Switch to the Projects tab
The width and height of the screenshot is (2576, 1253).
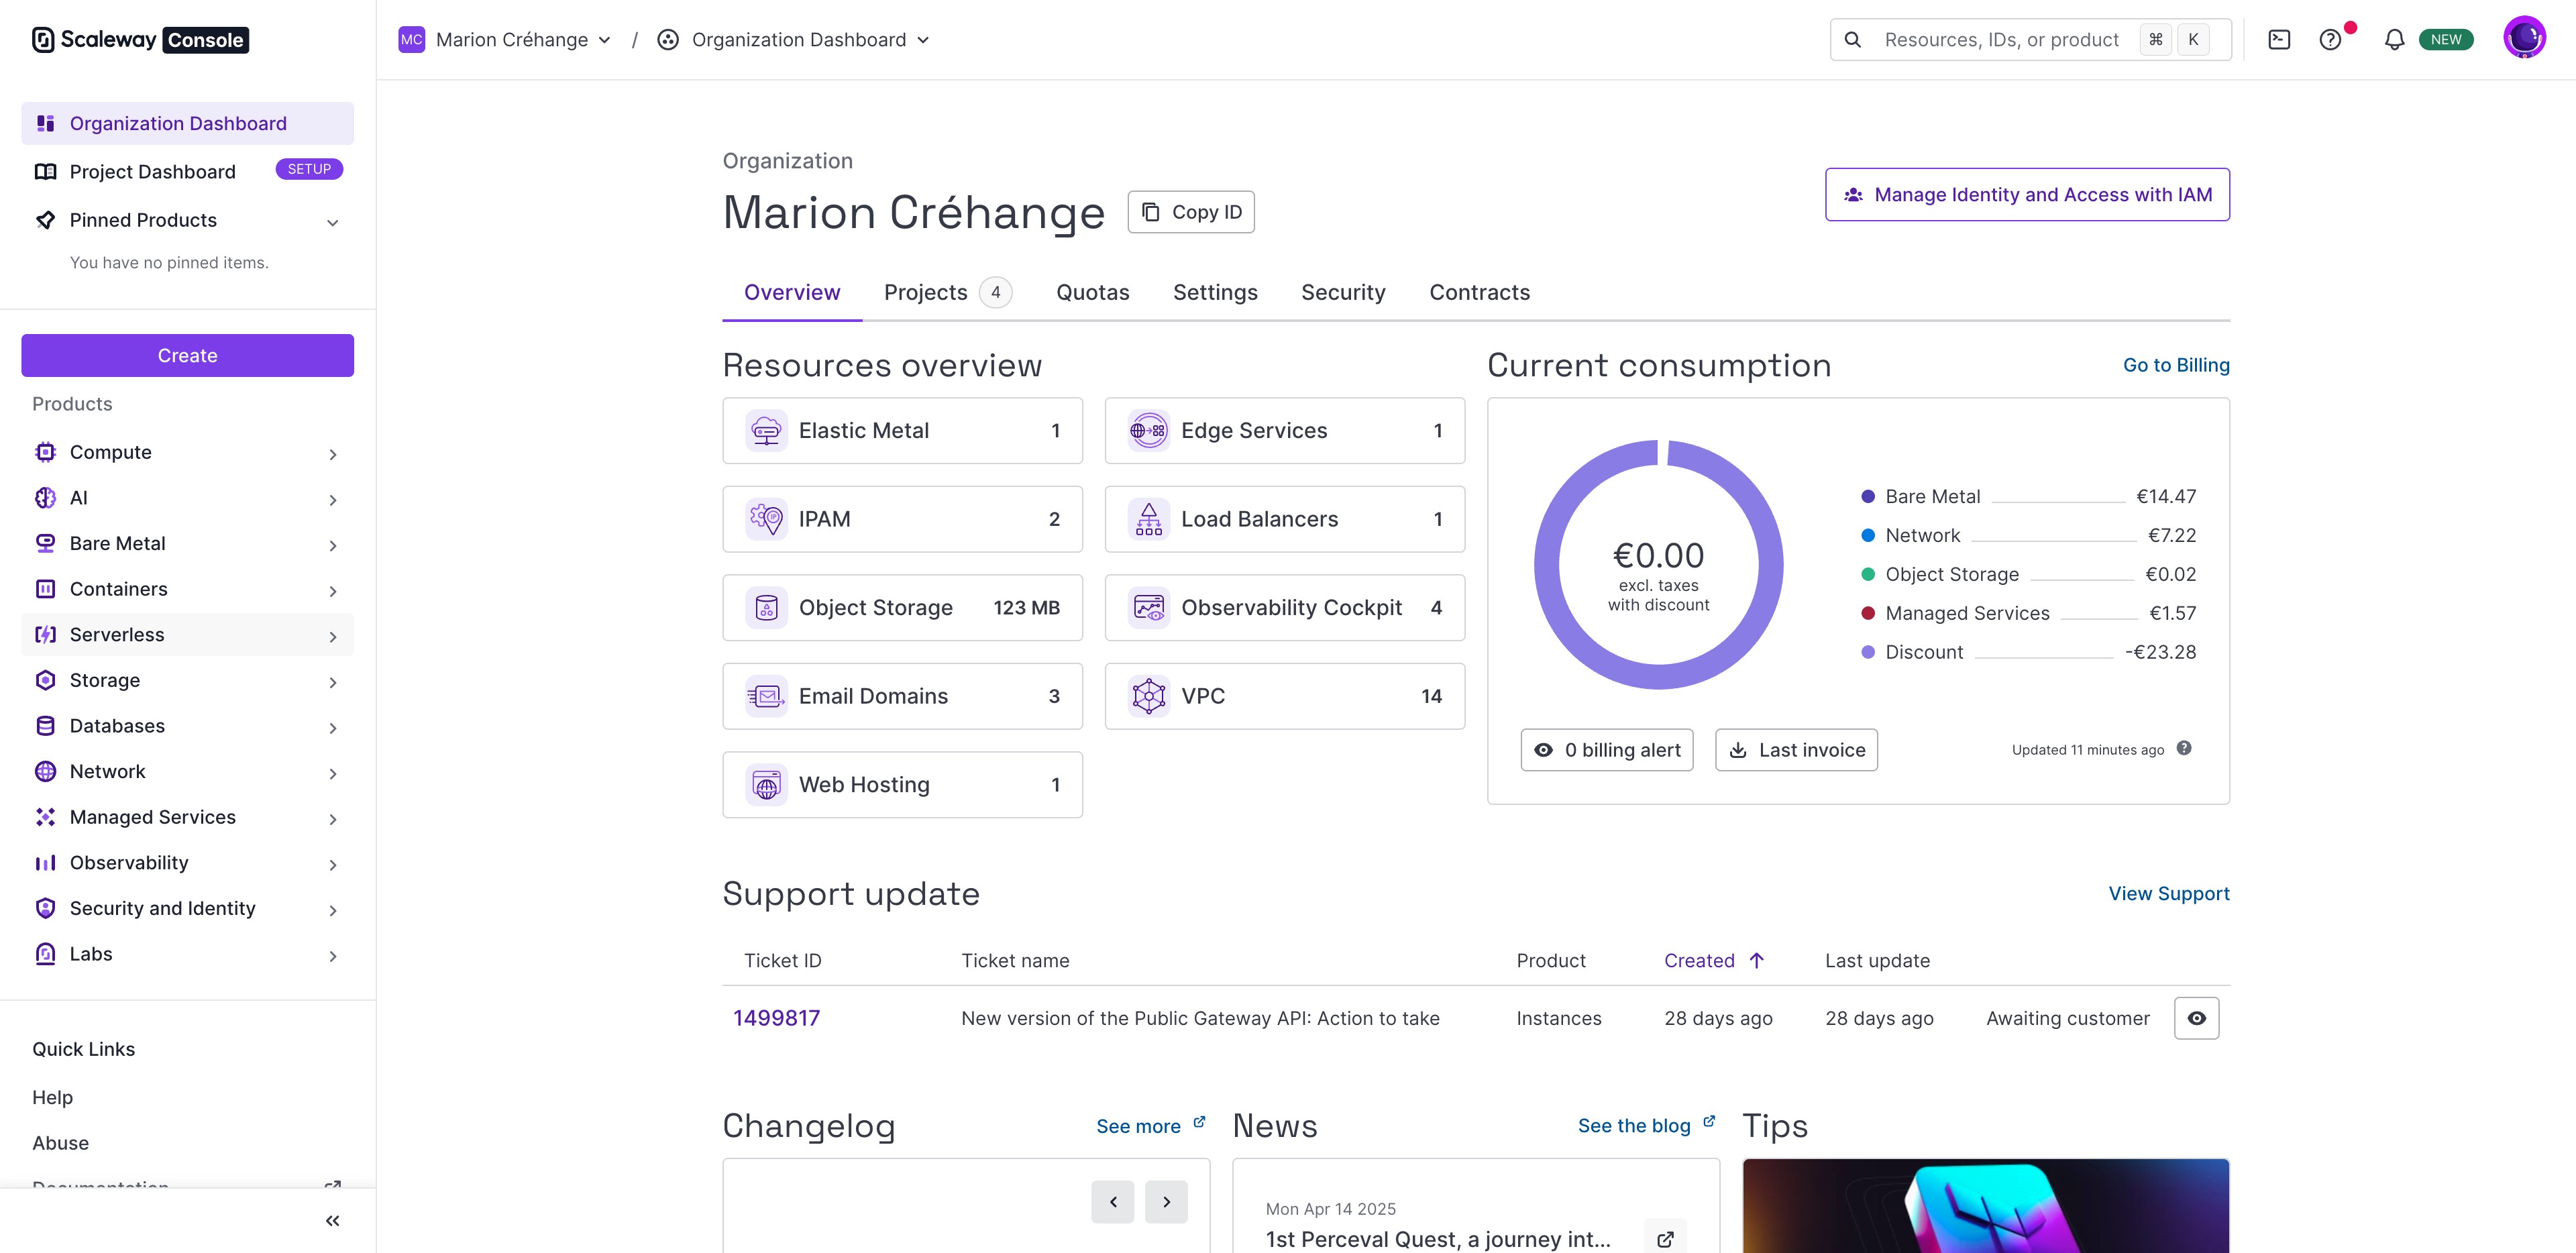point(947,293)
